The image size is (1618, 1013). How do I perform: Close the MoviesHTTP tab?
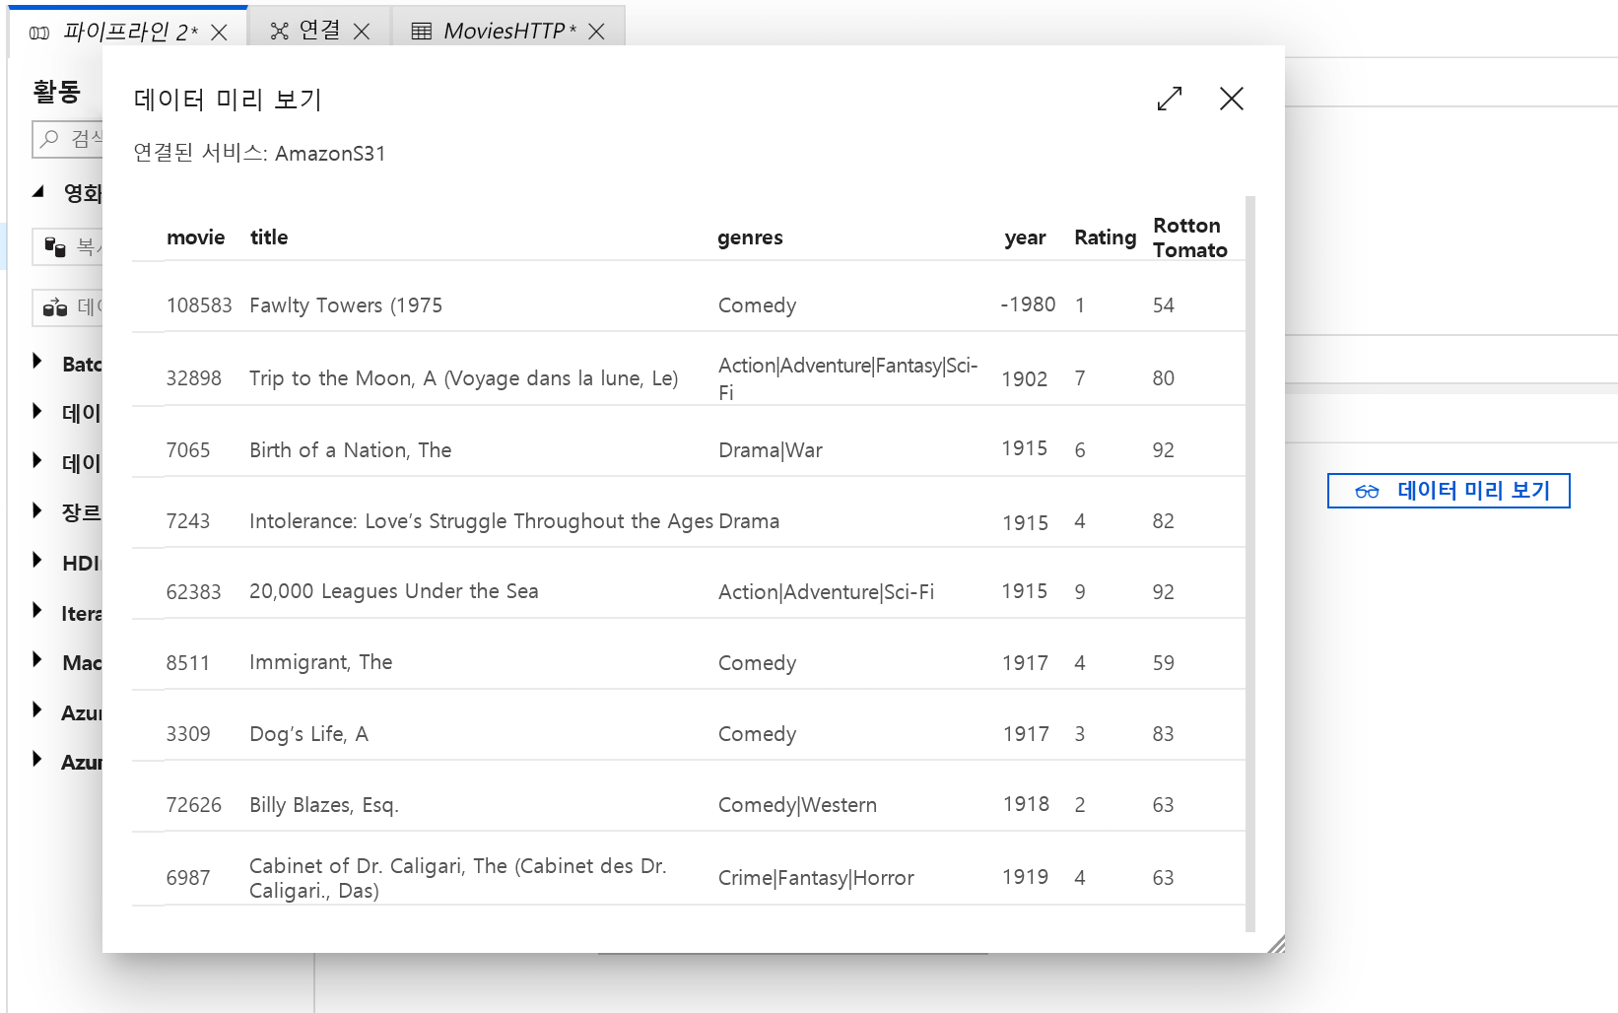[596, 32]
